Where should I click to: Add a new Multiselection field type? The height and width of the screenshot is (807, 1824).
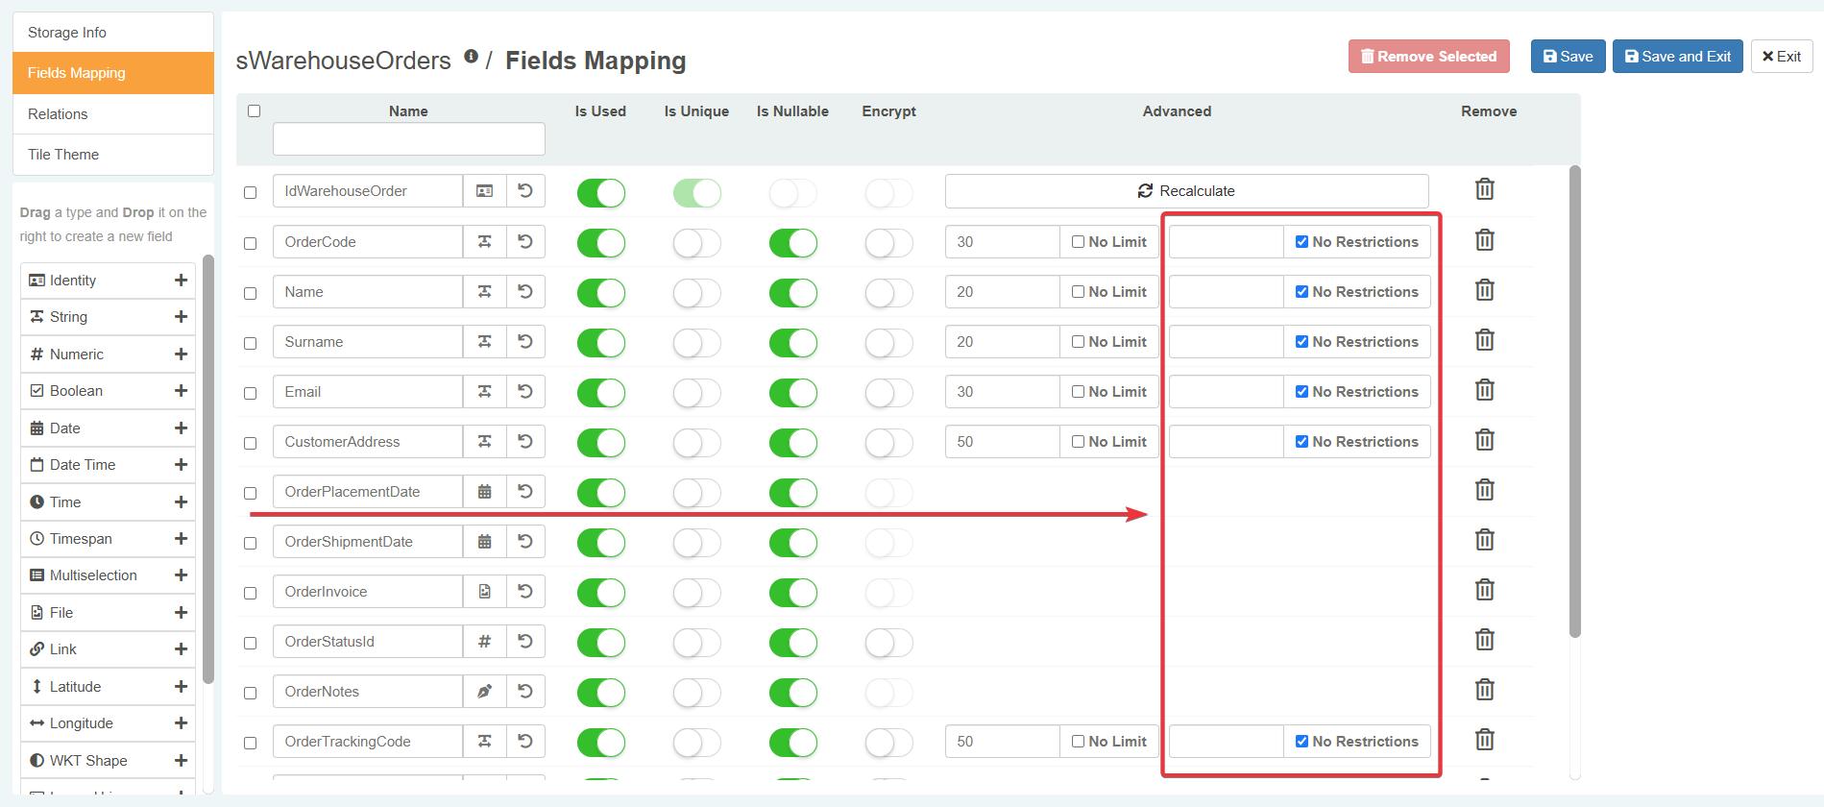pyautogui.click(x=181, y=575)
